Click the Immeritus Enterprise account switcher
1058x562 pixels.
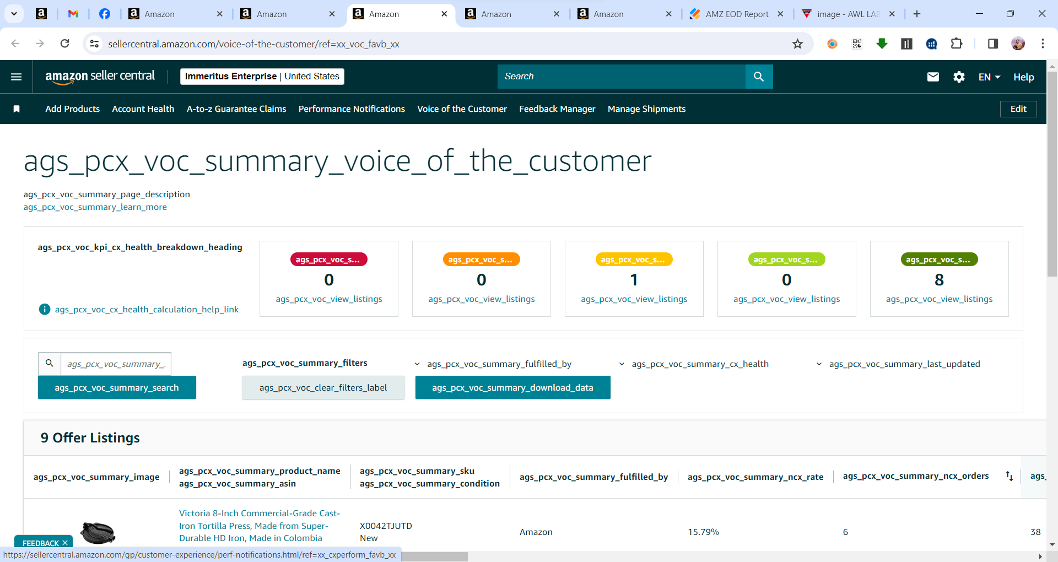pyautogui.click(x=262, y=77)
